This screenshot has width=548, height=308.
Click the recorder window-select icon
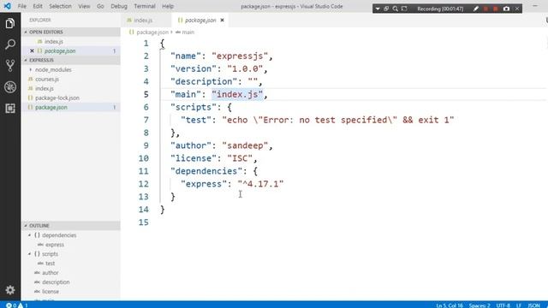point(386,9)
